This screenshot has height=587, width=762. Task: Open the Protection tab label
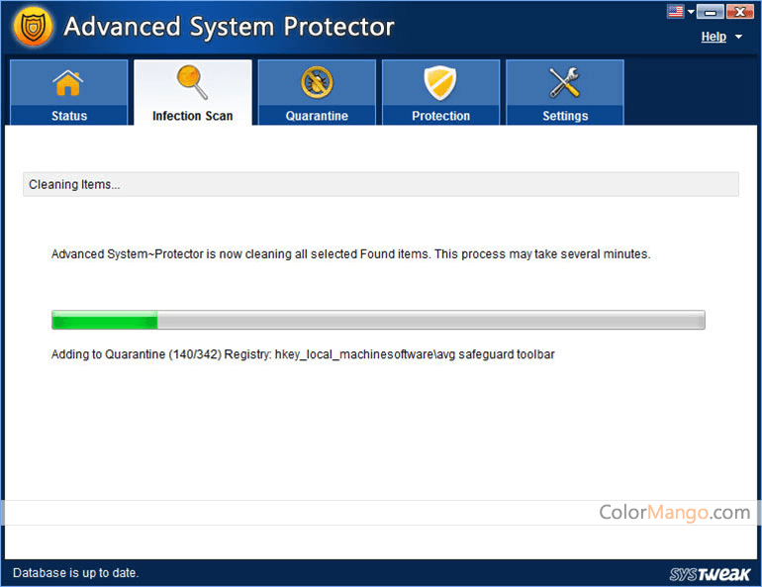pos(440,116)
